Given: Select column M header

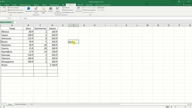Looking at the screenshot, I should [x=148, y=25].
